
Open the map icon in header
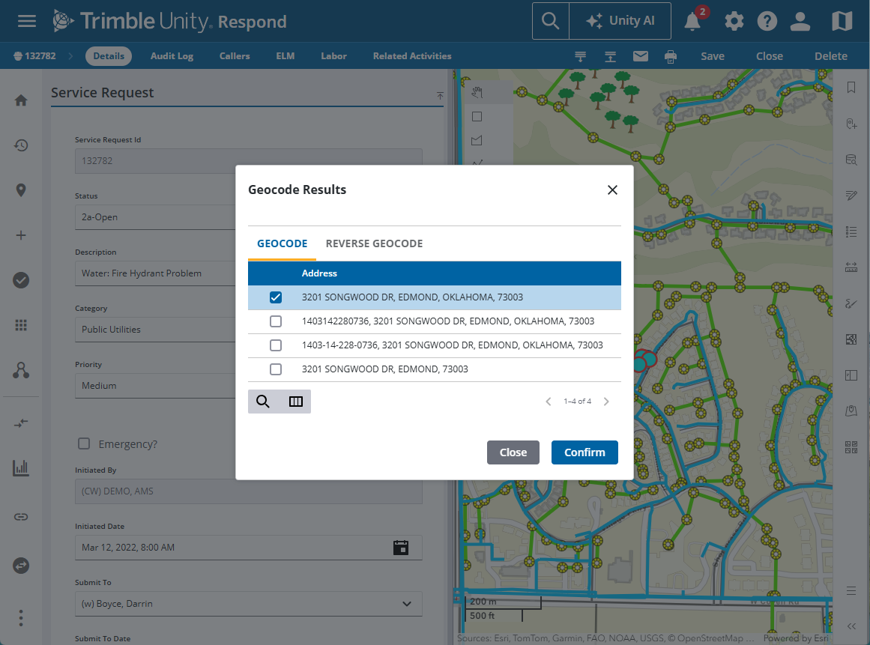[842, 22]
